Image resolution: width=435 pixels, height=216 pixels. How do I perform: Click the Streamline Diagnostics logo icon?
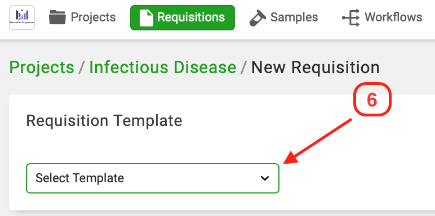point(22,18)
